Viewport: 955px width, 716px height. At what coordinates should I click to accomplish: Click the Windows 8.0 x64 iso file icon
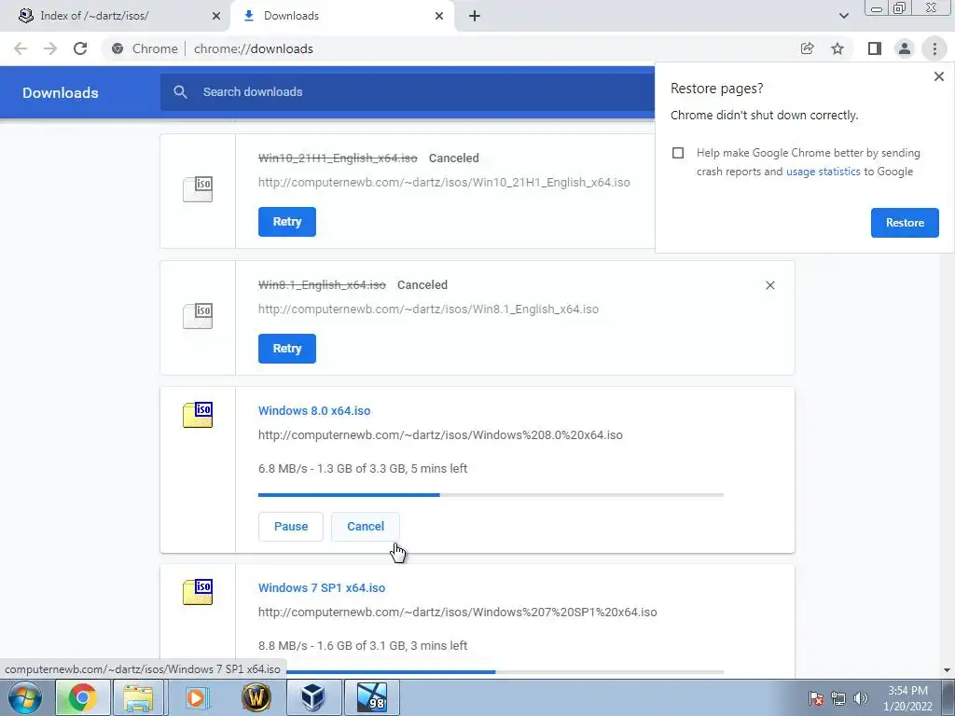click(x=198, y=415)
